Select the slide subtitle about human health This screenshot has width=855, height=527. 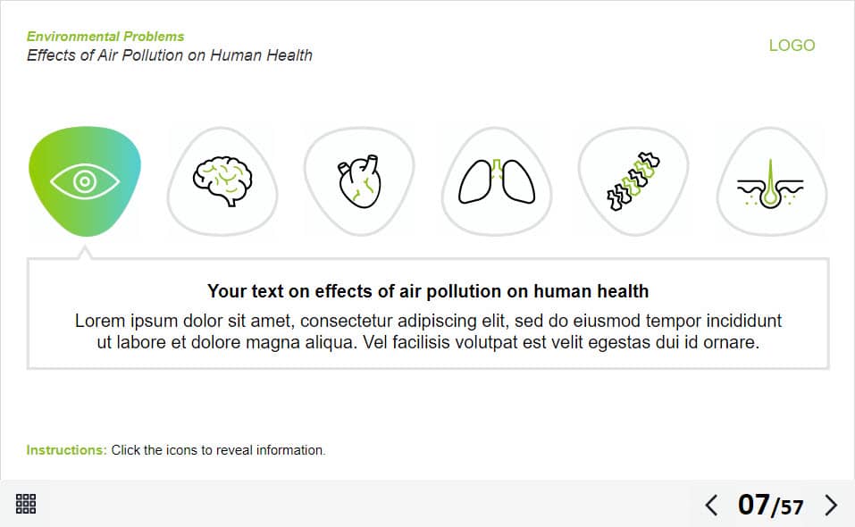click(x=170, y=55)
